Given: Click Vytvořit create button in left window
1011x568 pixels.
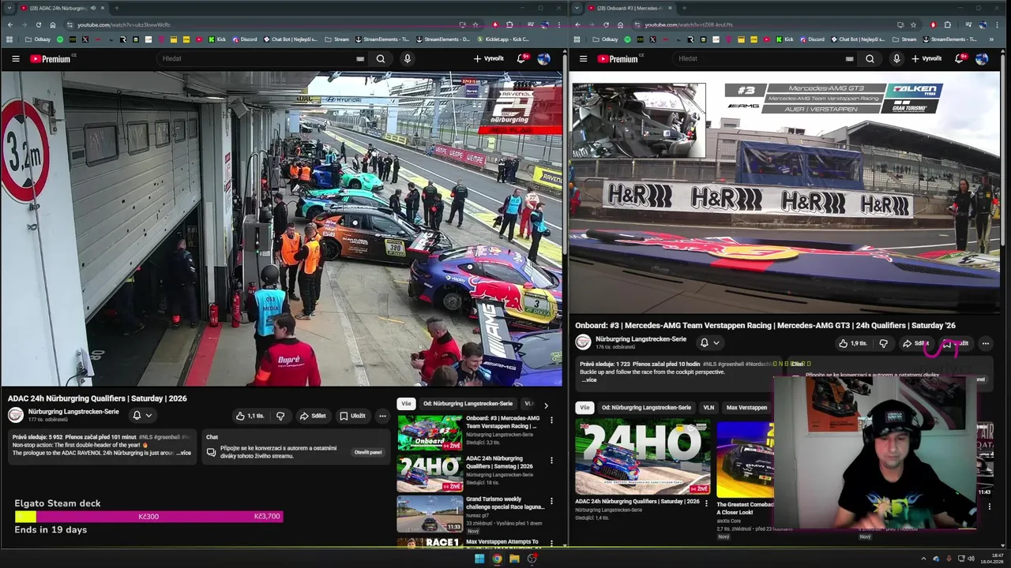Looking at the screenshot, I should coord(488,58).
